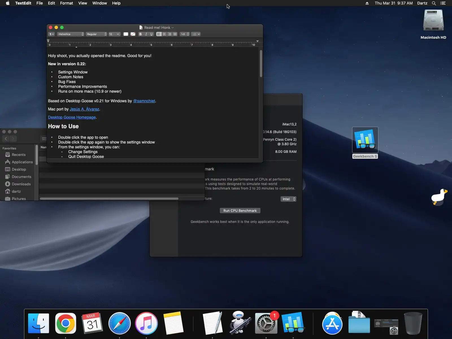Image resolution: width=452 pixels, height=339 pixels.
Task: Toggle italic formatting in TextEdit toolbar
Action: click(146, 34)
